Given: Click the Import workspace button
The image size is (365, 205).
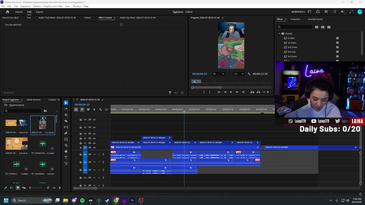Looking at the screenshot, I should (19, 12).
